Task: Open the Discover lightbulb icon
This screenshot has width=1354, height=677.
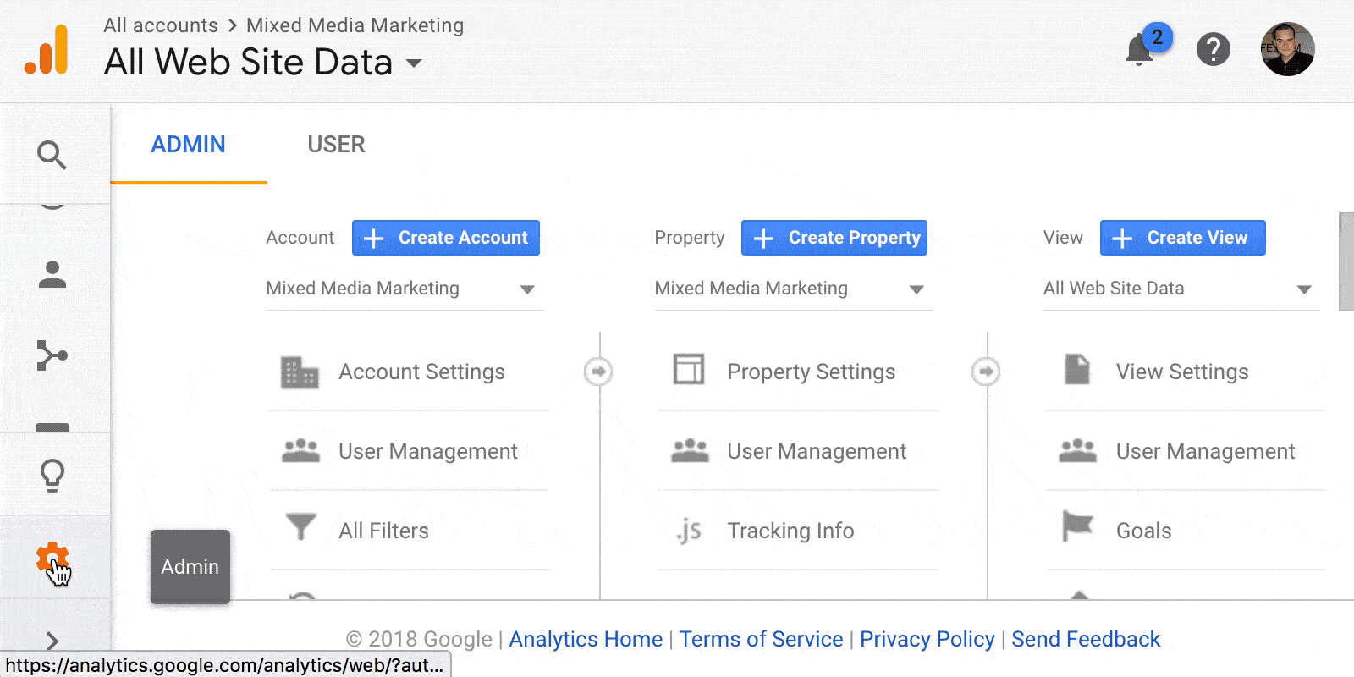Action: coord(52,476)
